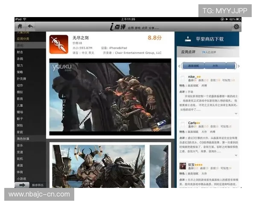Tap 钦宝 reviewer avatar
This screenshot has height=205, width=256.
(x=183, y=166)
